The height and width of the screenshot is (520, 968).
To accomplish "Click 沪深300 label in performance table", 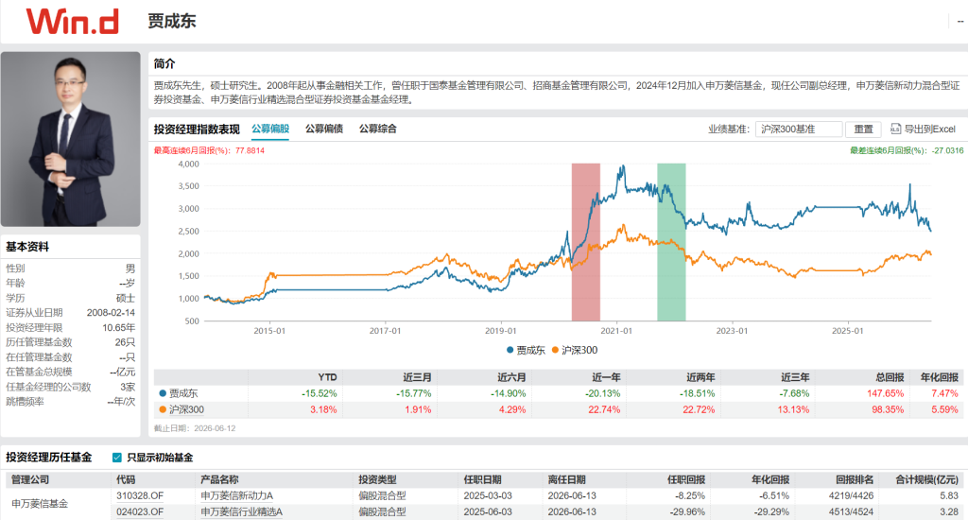I will 186,409.
